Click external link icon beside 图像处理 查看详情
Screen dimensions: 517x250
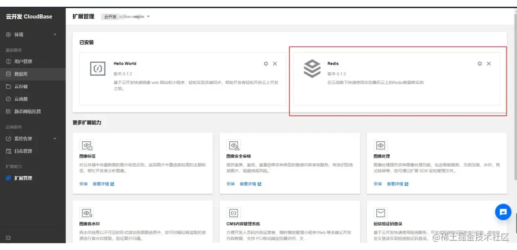pos(406,184)
